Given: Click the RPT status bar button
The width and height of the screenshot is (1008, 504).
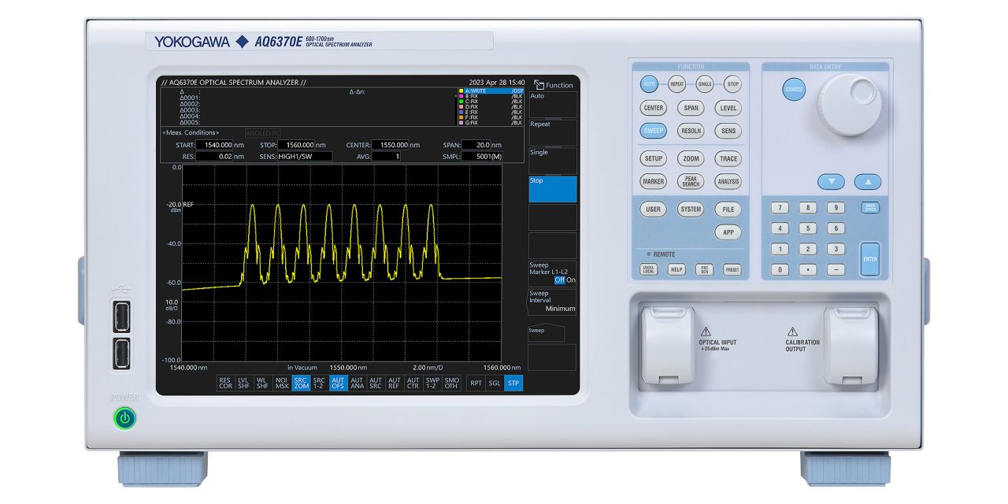Looking at the screenshot, I should 476,384.
